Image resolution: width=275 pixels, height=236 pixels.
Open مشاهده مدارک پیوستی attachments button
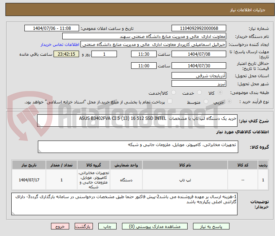pos(156,226)
